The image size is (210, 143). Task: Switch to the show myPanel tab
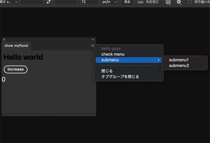coord(16,46)
